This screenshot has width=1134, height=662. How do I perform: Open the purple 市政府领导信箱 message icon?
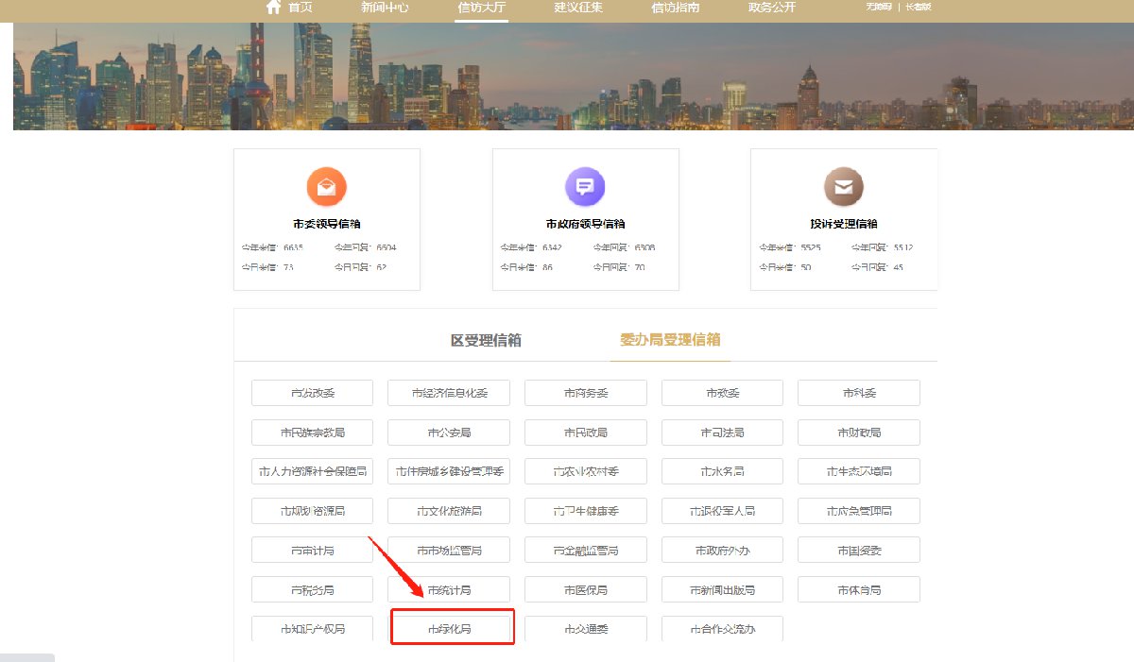pyautogui.click(x=585, y=186)
